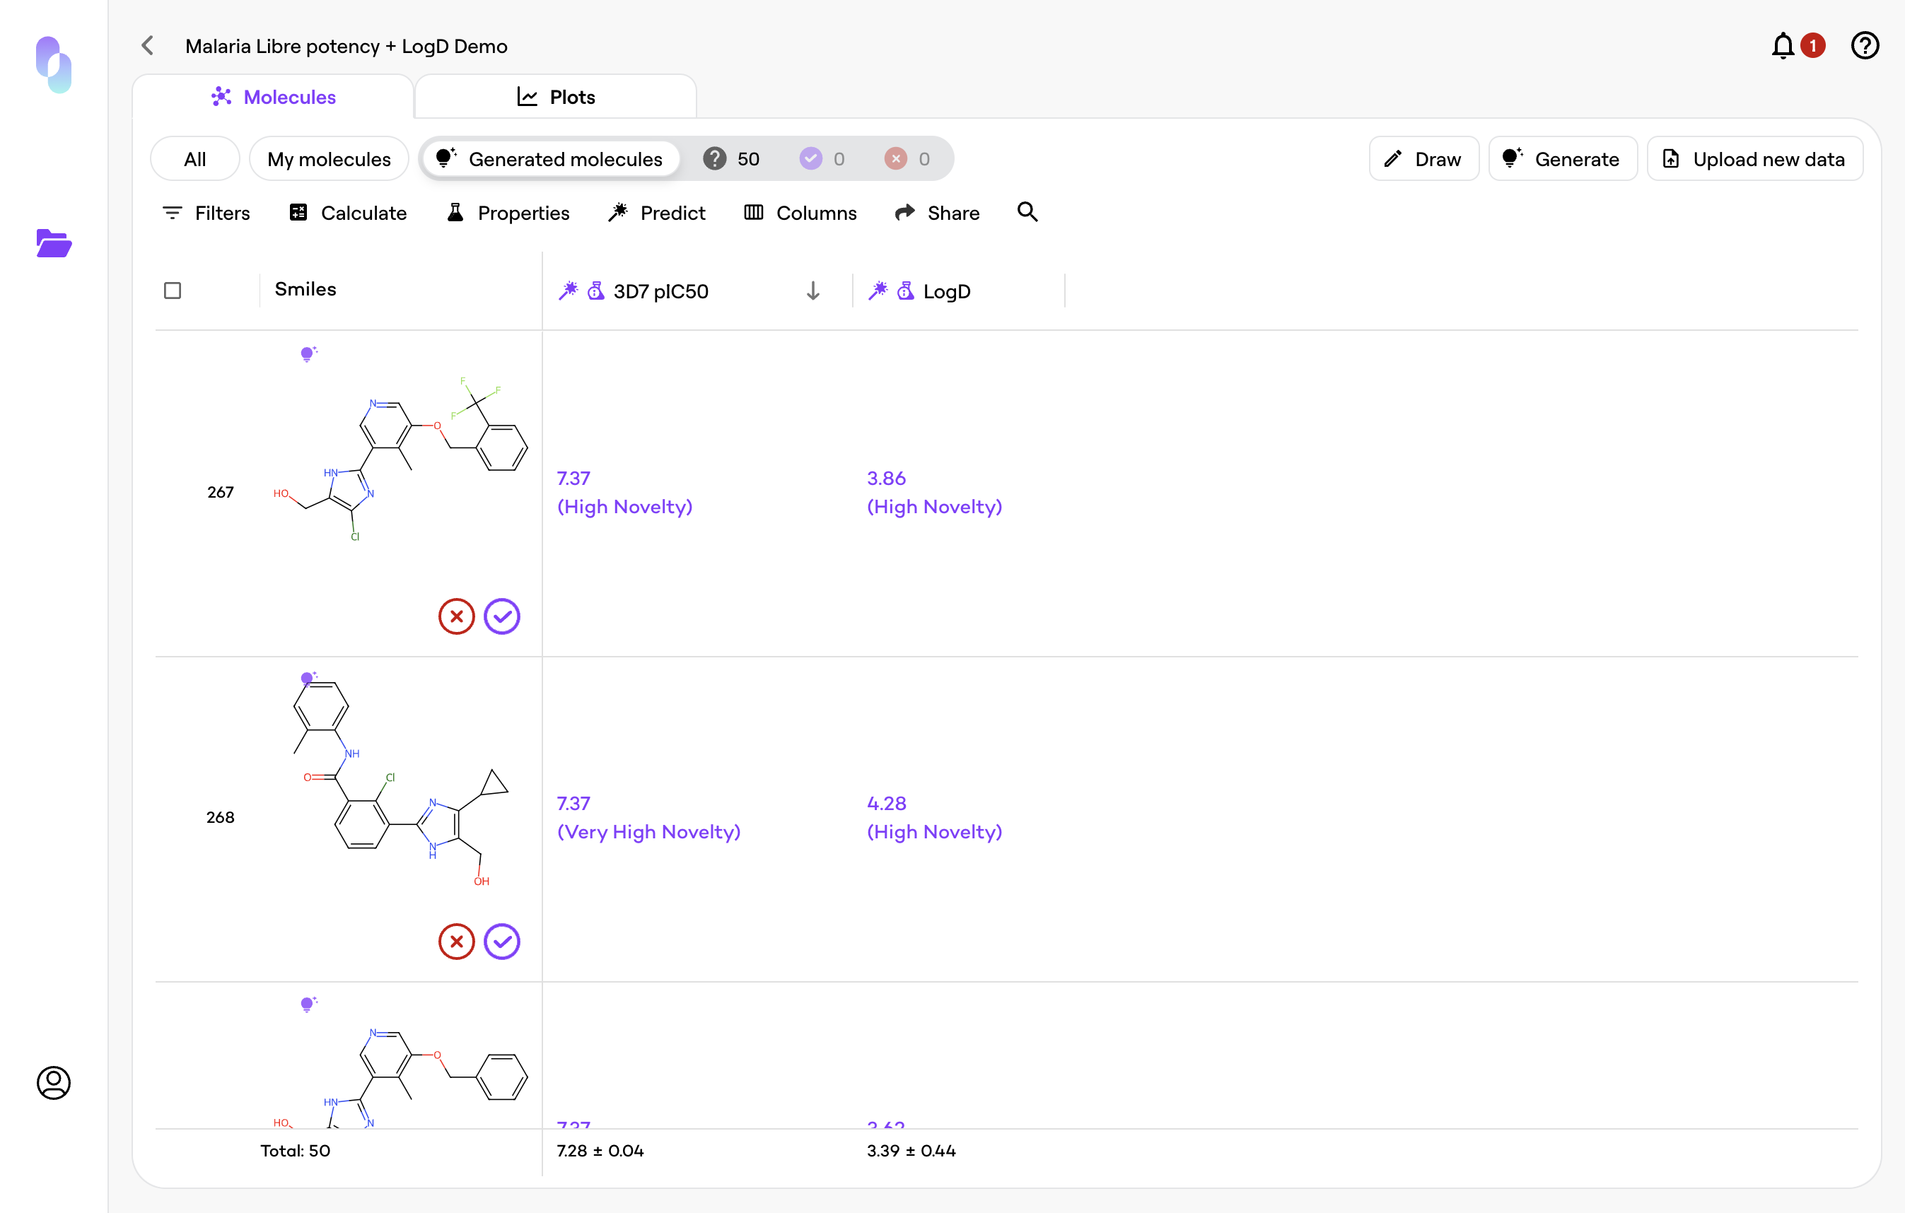Toggle the rejected molecules filter showing 0

907,159
